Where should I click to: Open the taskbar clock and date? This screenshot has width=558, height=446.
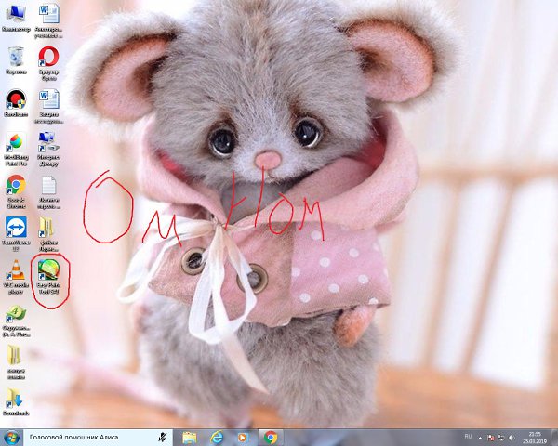point(535,438)
